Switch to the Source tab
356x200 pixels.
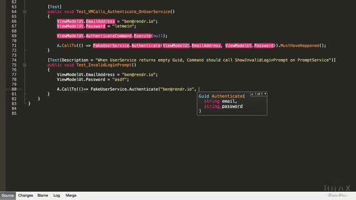click(8, 196)
